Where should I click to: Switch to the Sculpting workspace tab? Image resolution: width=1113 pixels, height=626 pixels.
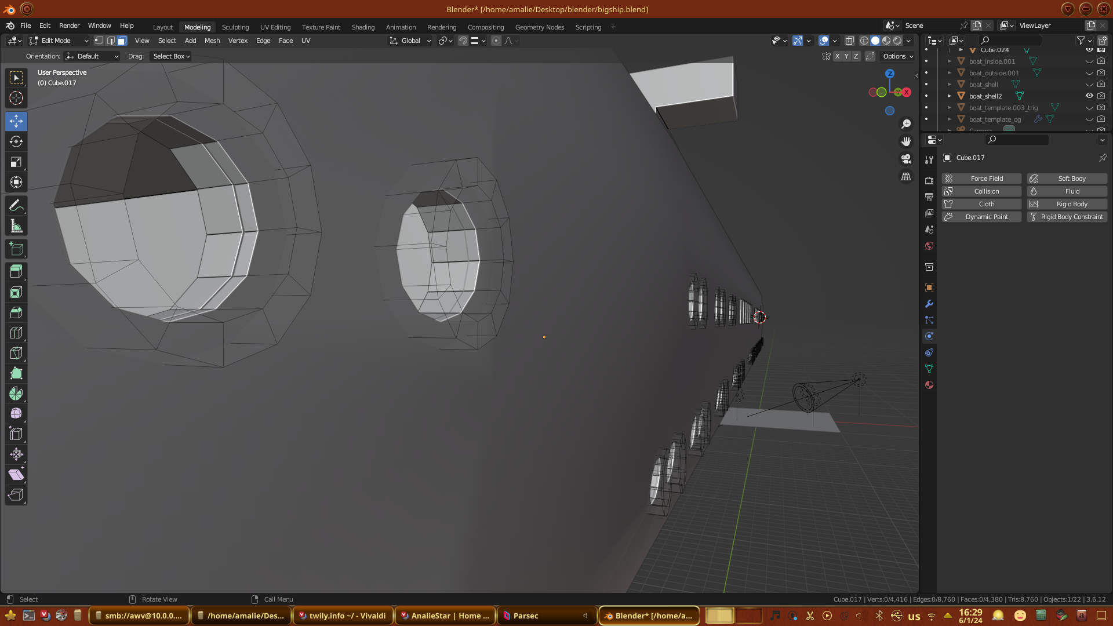tap(235, 27)
